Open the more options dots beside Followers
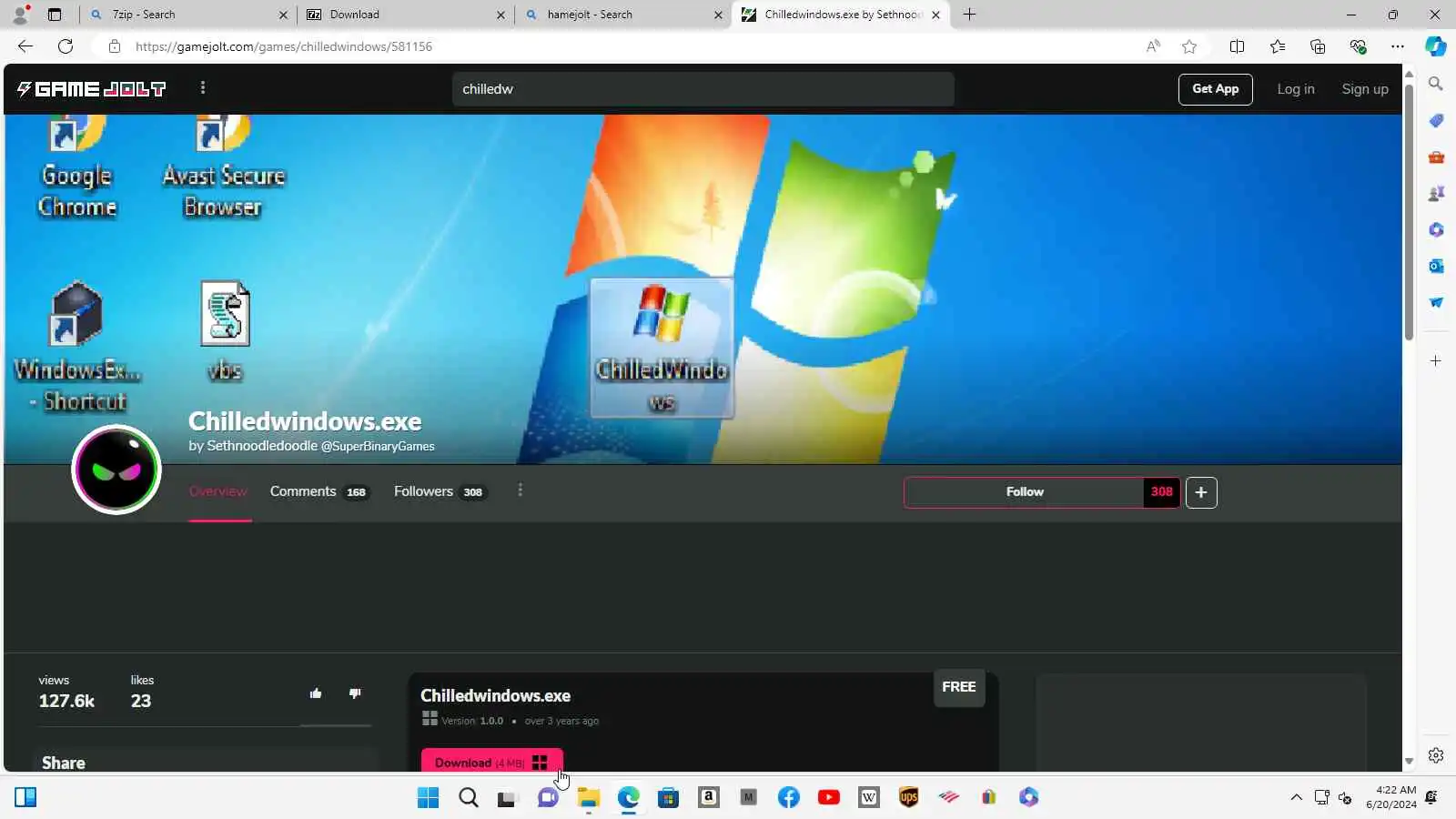This screenshot has height=819, width=1456. (x=520, y=490)
